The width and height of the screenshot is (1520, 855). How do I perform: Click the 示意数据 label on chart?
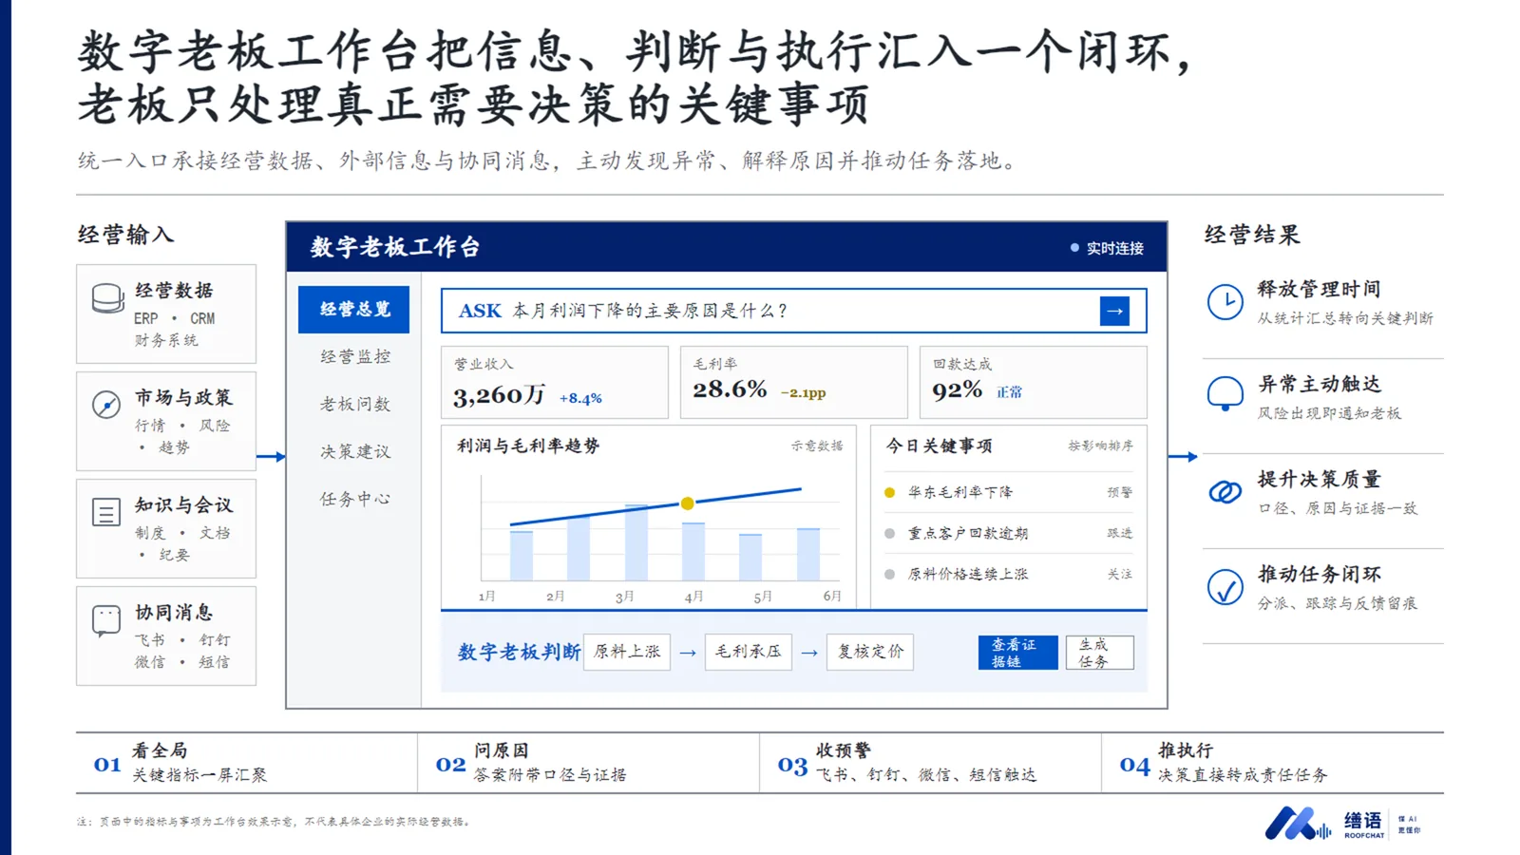817,446
